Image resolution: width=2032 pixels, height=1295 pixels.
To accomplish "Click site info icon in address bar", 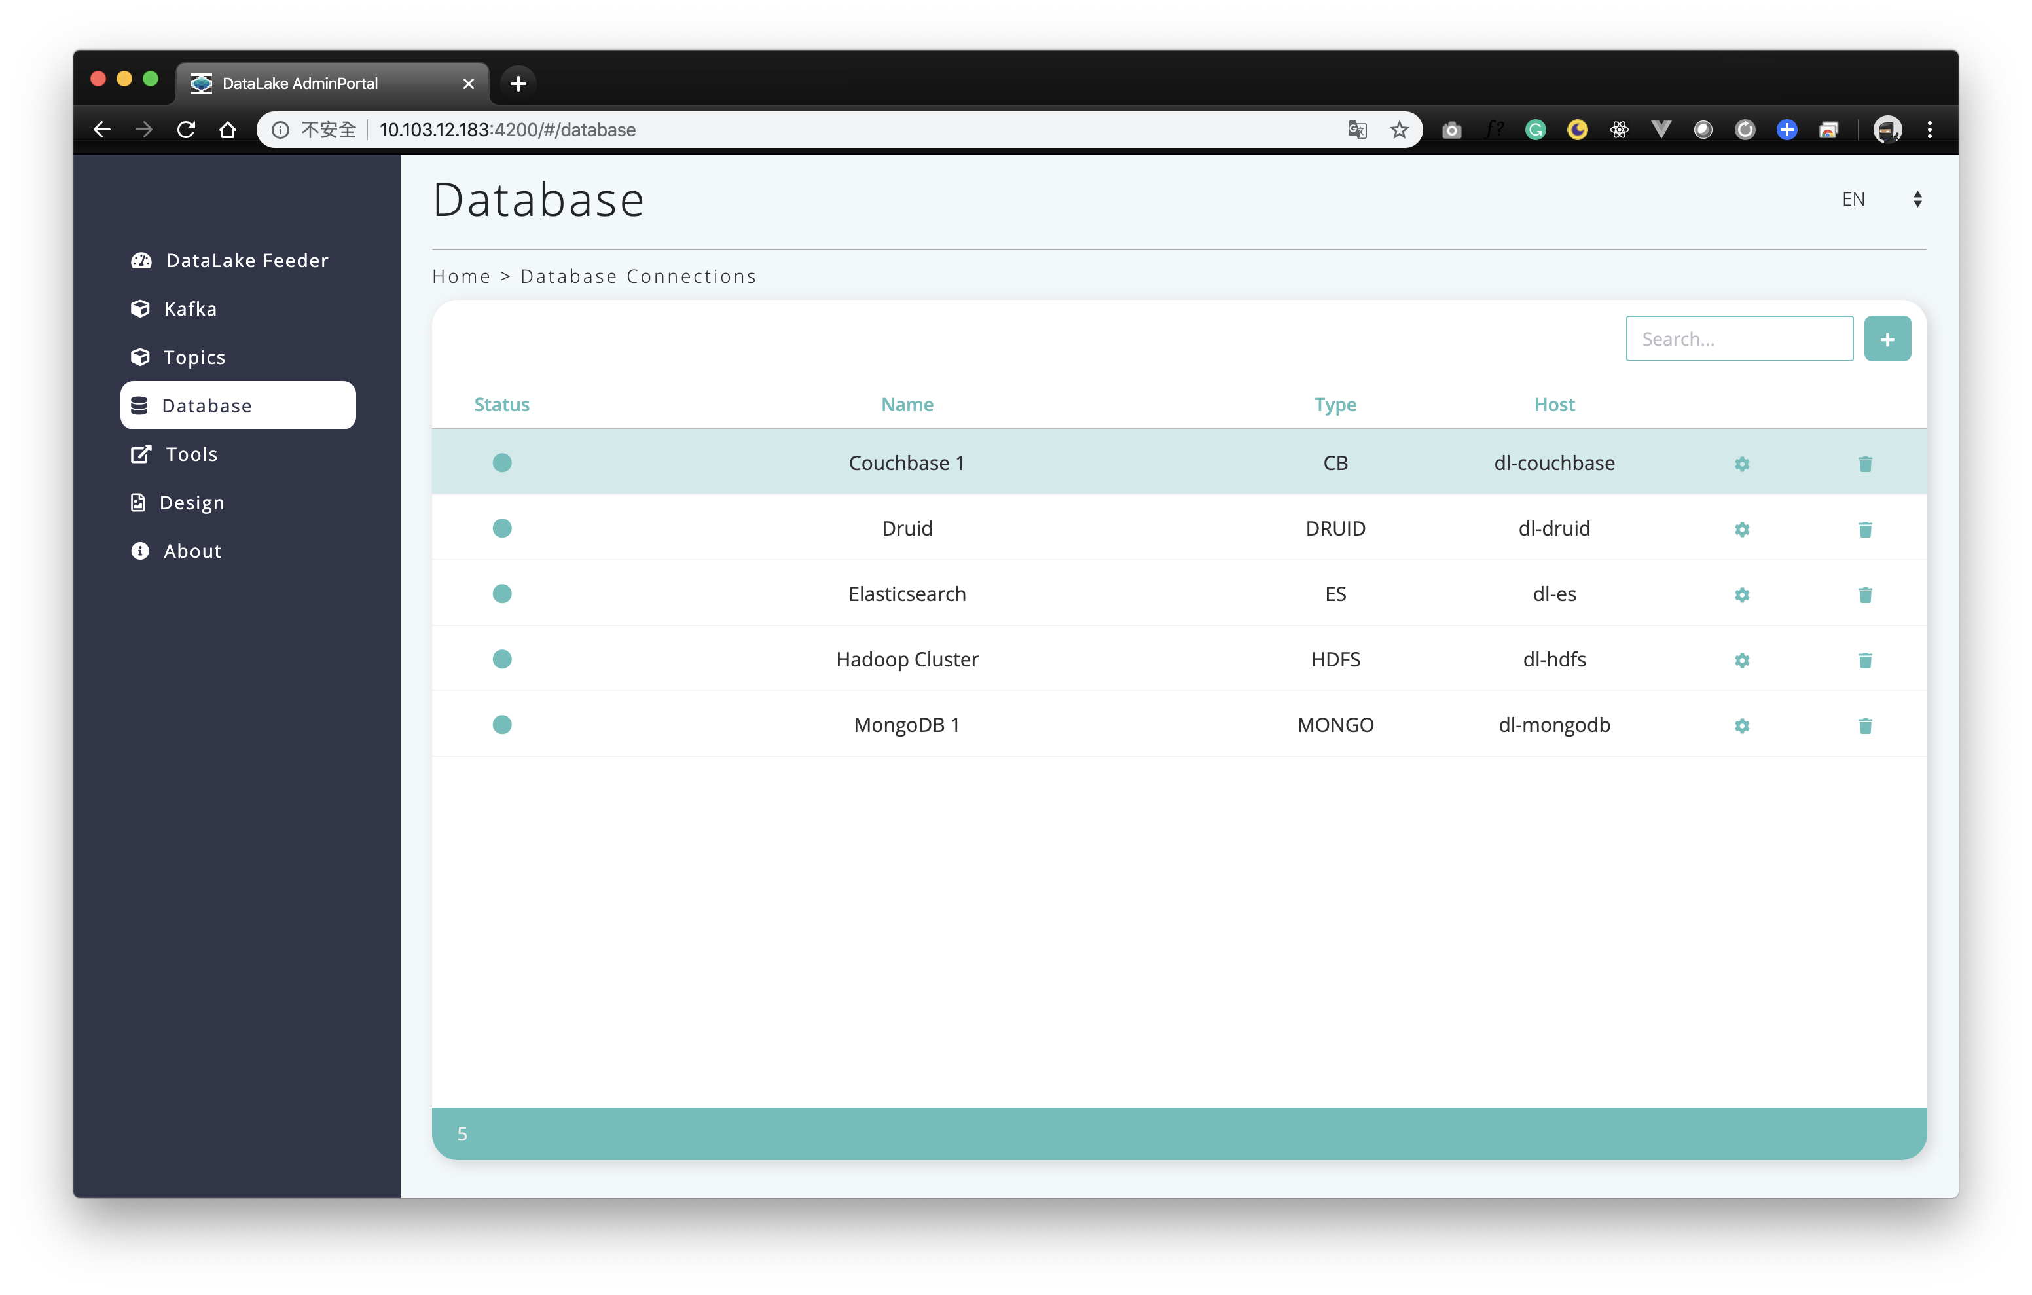I will click(x=280, y=129).
